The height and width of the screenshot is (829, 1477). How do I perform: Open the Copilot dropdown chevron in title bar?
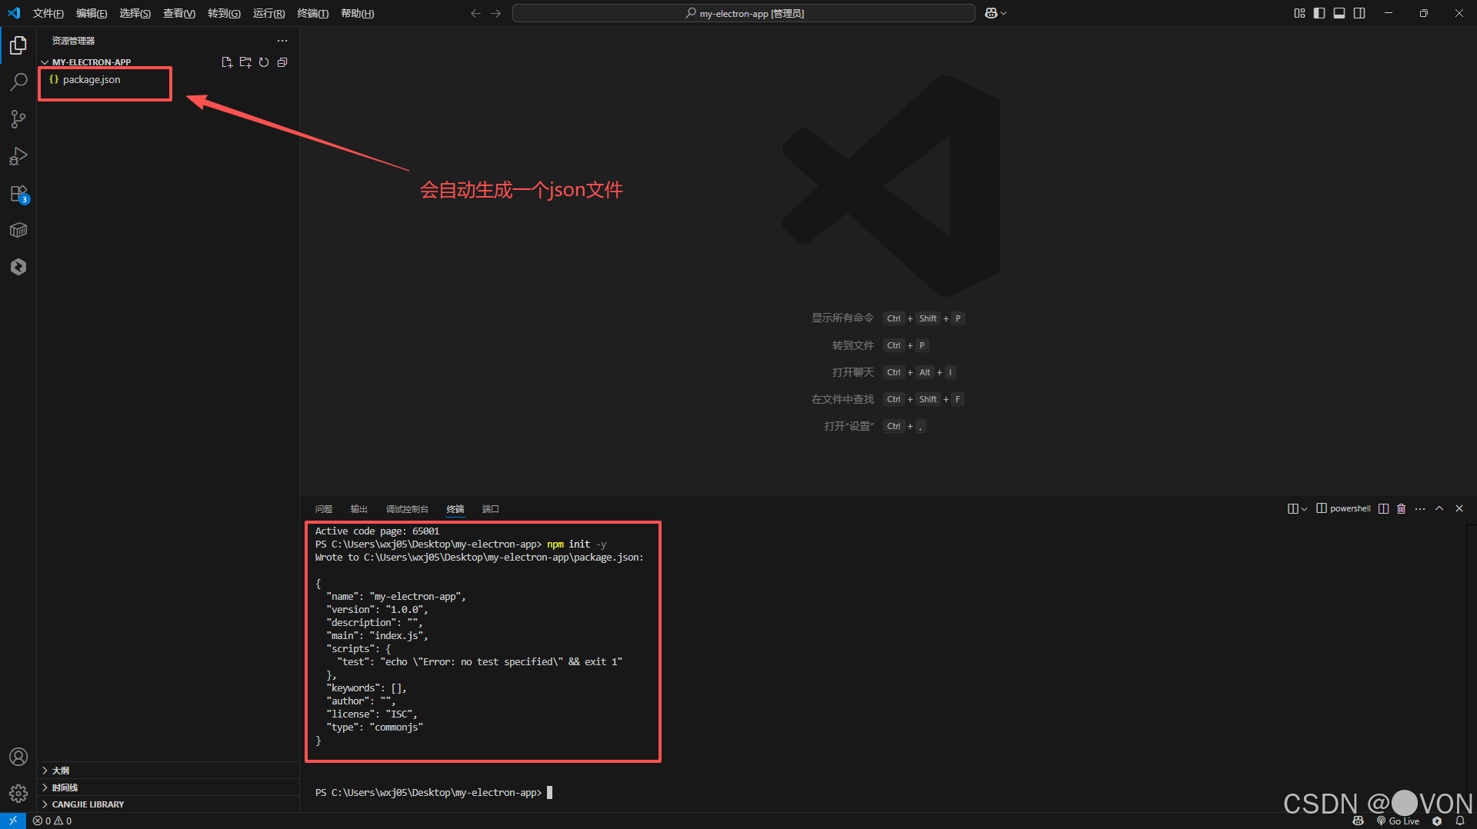click(1003, 13)
